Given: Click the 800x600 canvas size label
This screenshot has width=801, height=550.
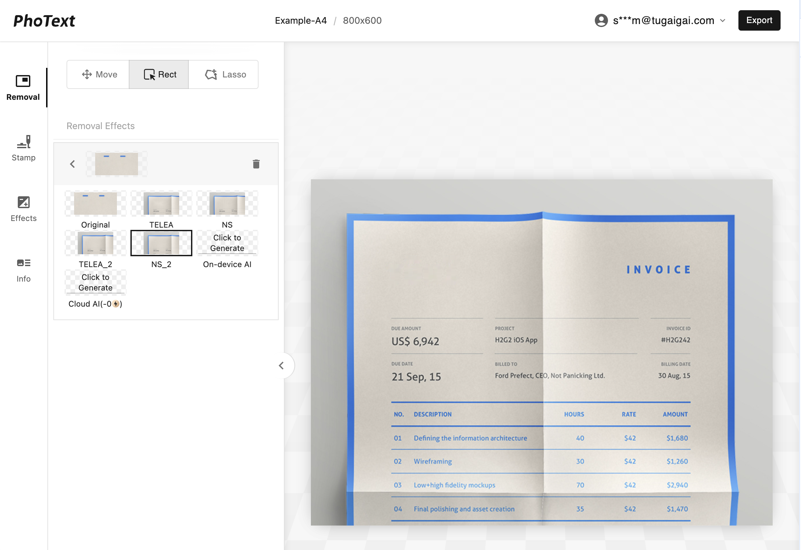Looking at the screenshot, I should [x=362, y=20].
